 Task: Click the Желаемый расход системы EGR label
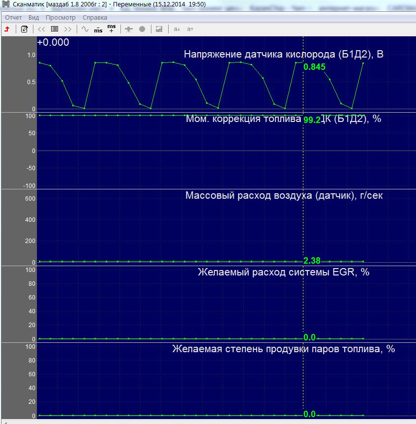pyautogui.click(x=283, y=272)
